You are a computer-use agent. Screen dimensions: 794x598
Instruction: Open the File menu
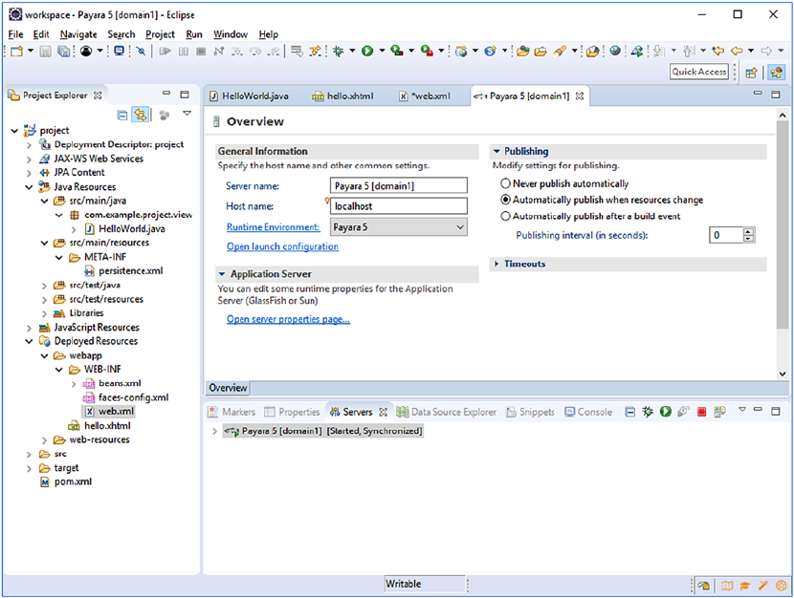pos(15,34)
